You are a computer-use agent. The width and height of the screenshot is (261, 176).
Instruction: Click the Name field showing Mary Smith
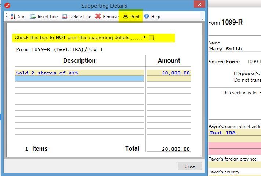point(234,49)
